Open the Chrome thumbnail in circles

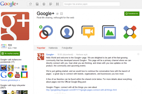tap(10, 75)
